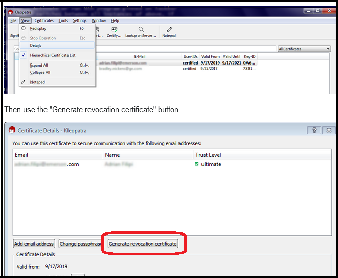Click the help question mark in Certificate Details
338x278 pixels.
[314, 130]
